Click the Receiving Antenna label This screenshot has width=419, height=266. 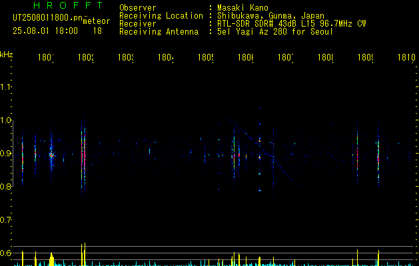point(159,32)
